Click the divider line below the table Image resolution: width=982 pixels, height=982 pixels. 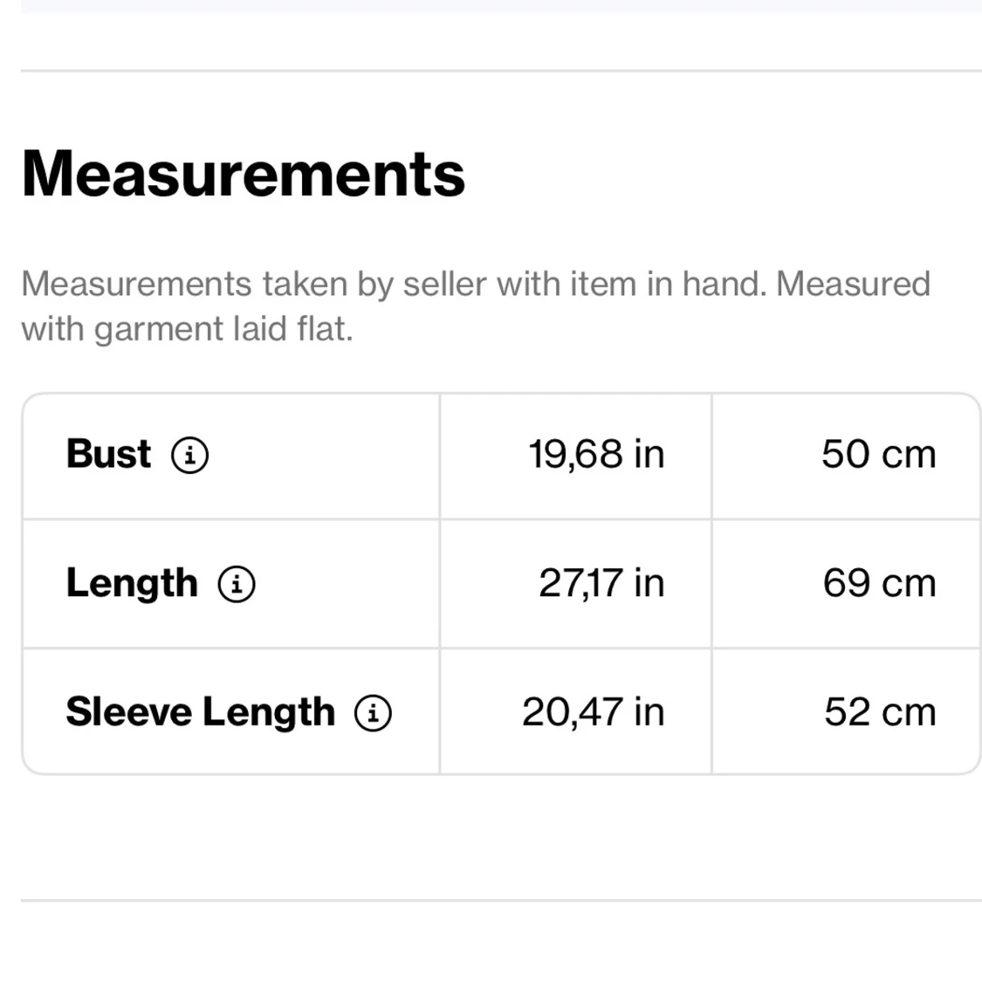click(x=501, y=900)
